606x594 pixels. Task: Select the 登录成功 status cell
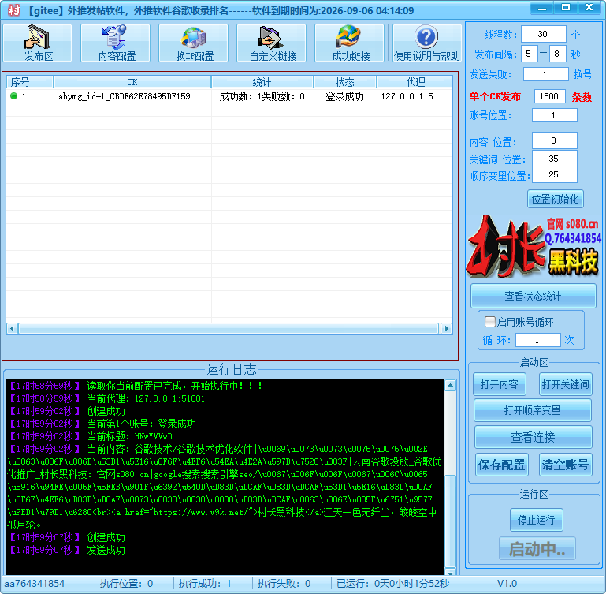click(344, 96)
